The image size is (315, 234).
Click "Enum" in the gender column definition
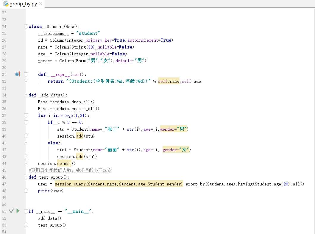tap(81, 61)
